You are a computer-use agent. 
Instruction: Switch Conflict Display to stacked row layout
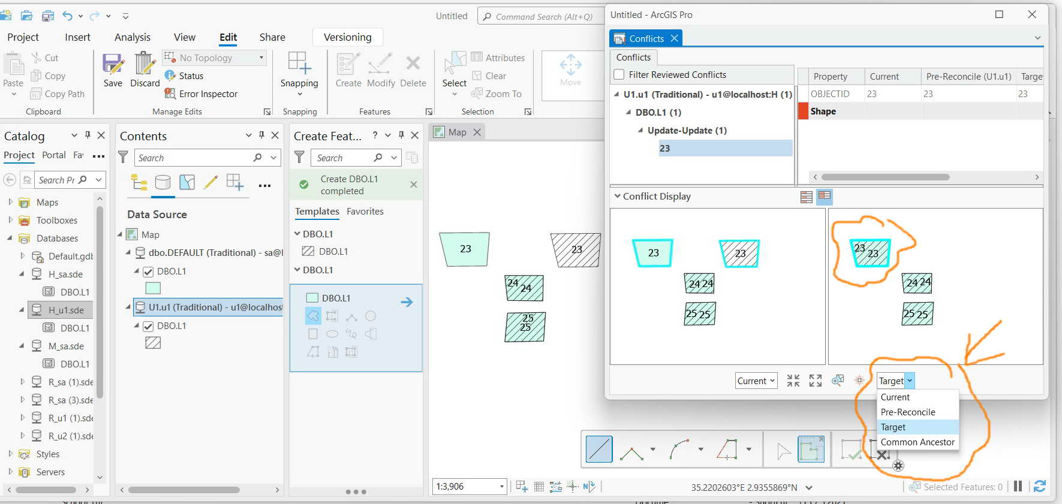[807, 197]
